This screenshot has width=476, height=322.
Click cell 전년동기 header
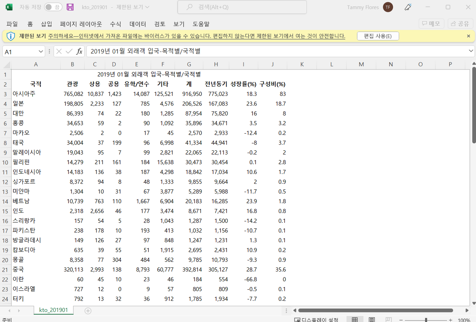coord(216,84)
